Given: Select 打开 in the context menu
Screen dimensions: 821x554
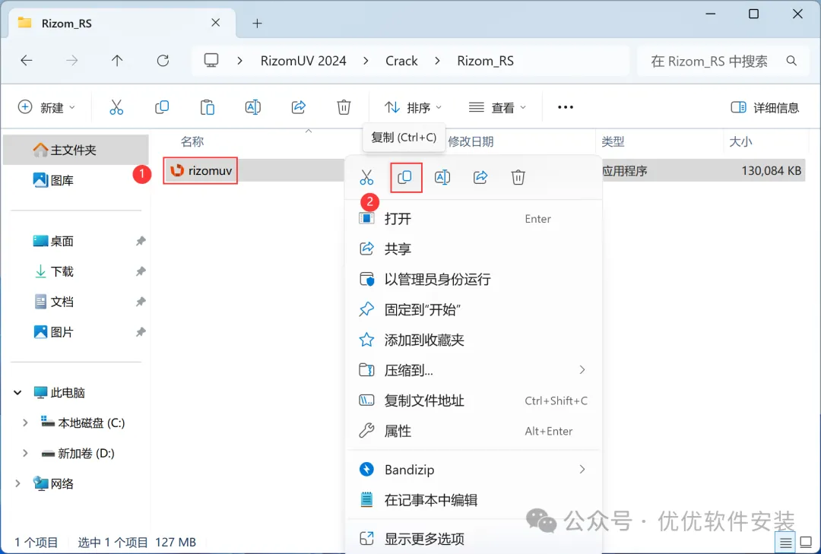Looking at the screenshot, I should click(474, 218).
